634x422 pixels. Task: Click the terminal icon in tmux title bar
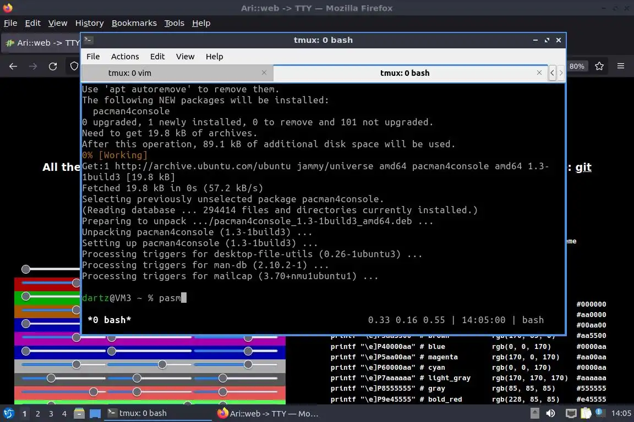coord(89,40)
